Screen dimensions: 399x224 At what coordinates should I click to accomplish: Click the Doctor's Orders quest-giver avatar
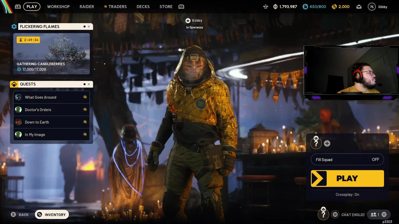click(x=18, y=110)
